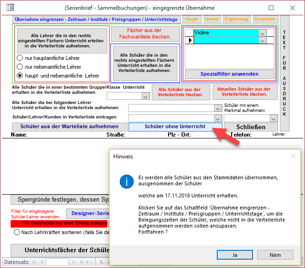
Task: Open the Ensemble tab
Action: click(x=265, y=19)
